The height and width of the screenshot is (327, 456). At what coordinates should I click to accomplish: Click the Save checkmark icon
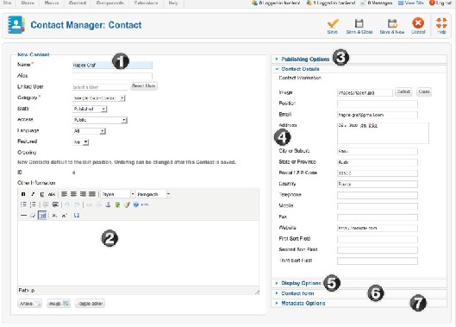pos(333,23)
